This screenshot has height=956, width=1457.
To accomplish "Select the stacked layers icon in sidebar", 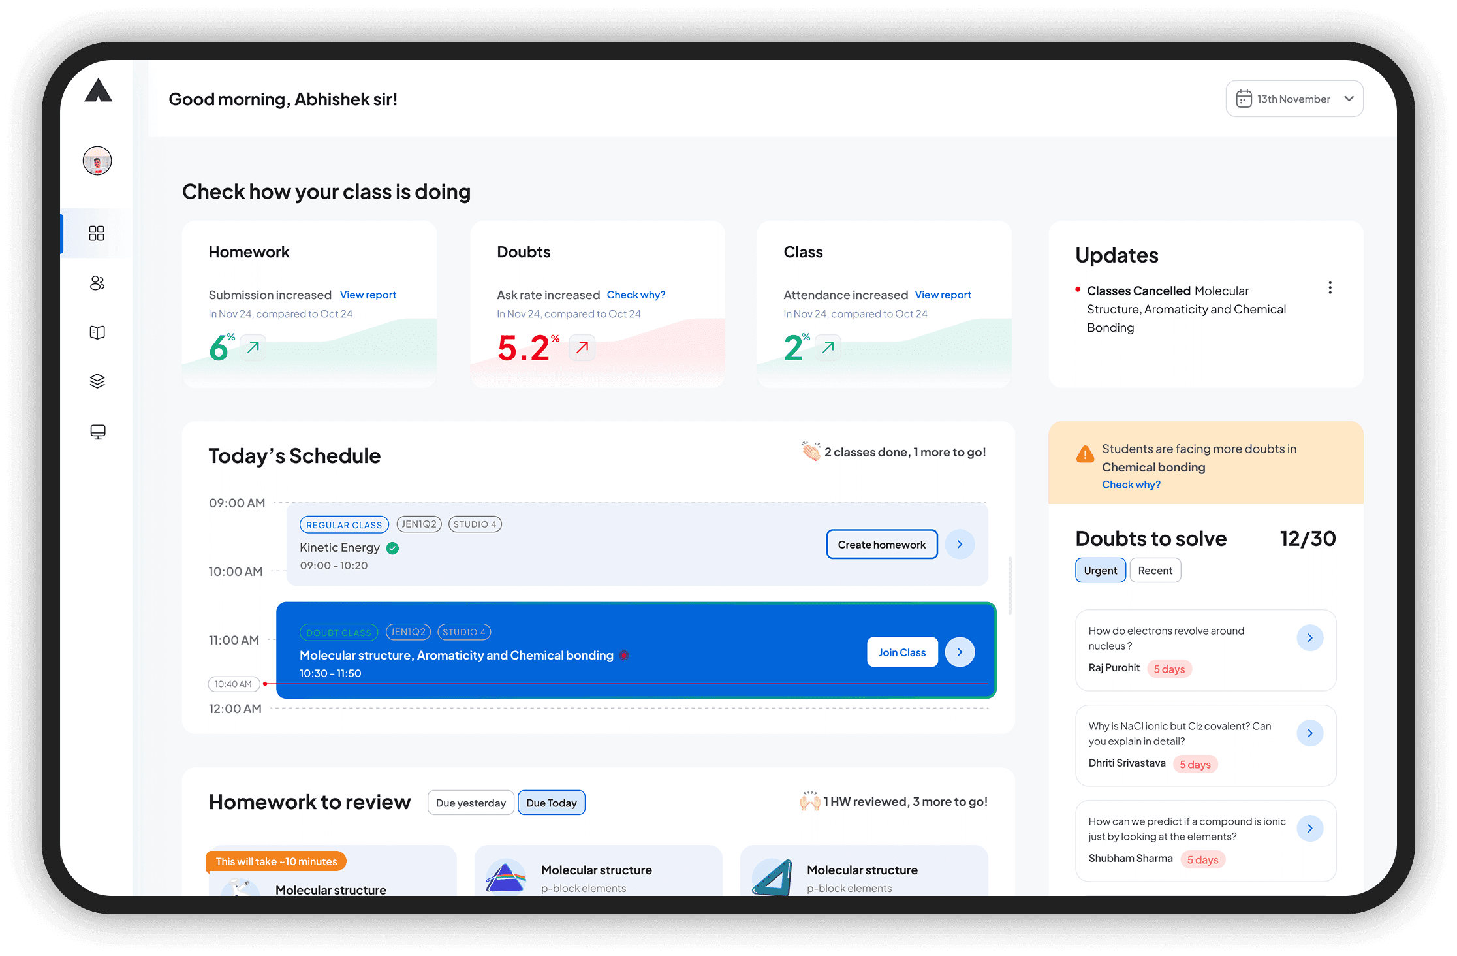I will [97, 381].
